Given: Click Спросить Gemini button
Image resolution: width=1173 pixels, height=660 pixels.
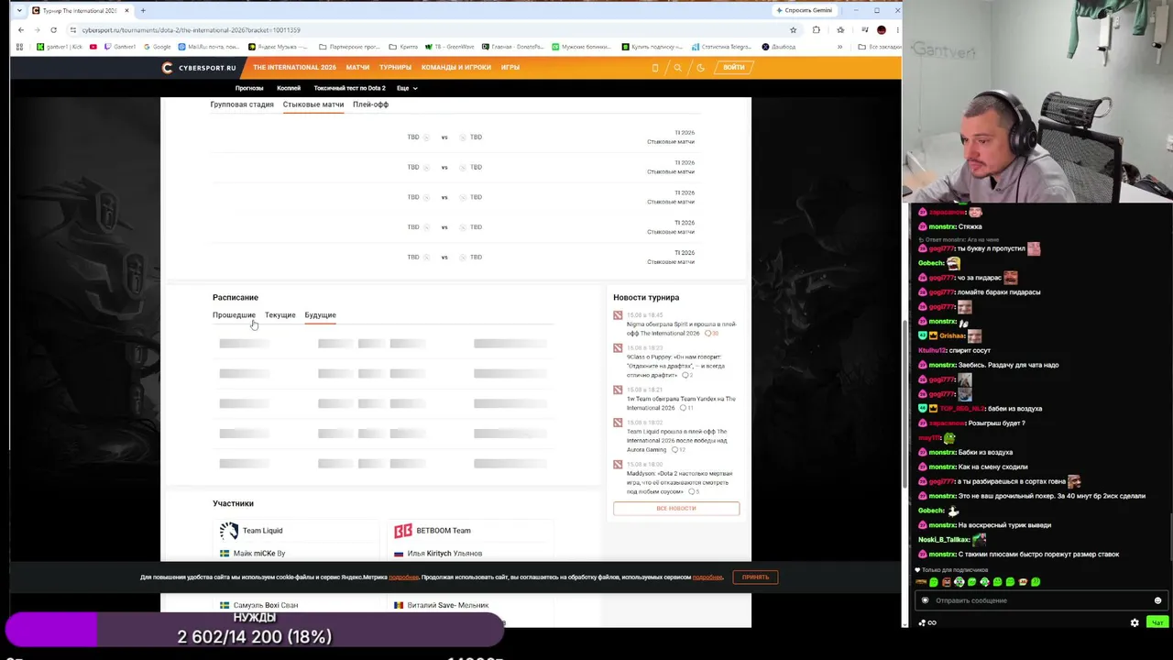Looking at the screenshot, I should click(x=804, y=10).
